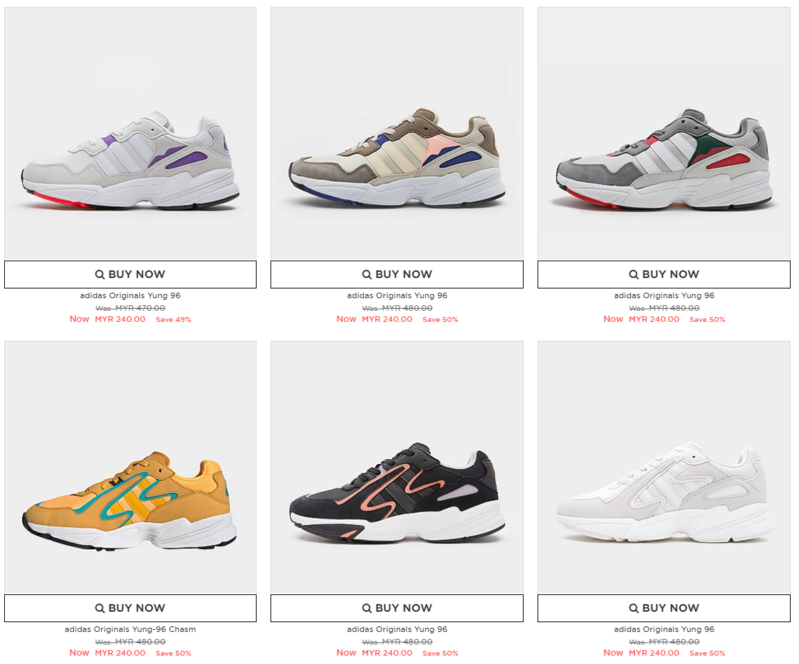The image size is (799, 664).
Task: Click magnifier icon on black Yung 96 button
Action: pyautogui.click(x=367, y=608)
